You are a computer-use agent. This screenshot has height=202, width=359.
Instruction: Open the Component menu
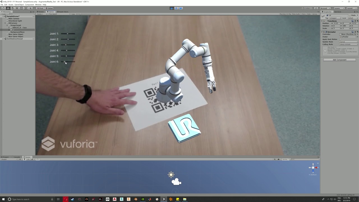(29, 5)
